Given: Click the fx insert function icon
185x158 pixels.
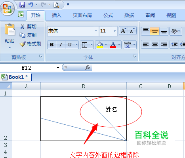Looking at the screenshot, I should coord(88,67).
